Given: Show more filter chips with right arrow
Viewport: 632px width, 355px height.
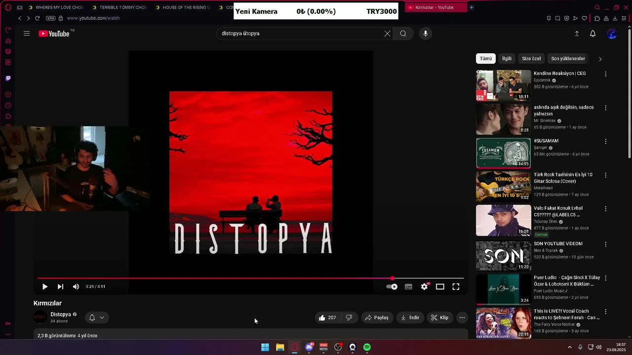Looking at the screenshot, I should coord(600,59).
